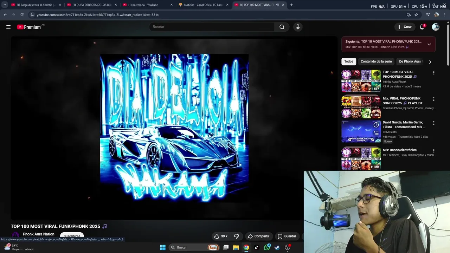Image resolution: width=450 pixels, height=253 pixels.
Task: Open thumbnail of David Guetta Tomorrowland Mix
Action: pos(361,131)
